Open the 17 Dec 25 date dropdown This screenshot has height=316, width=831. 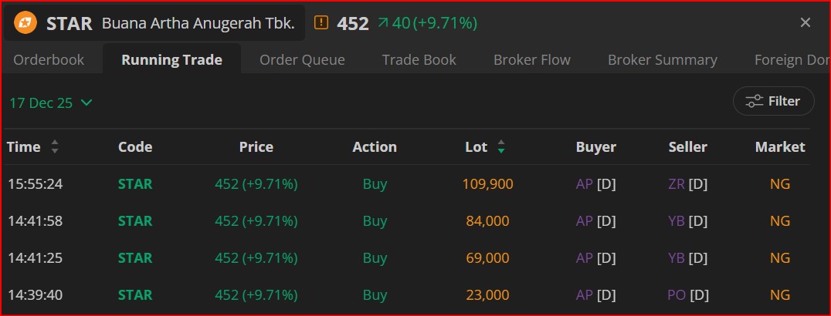(x=51, y=103)
